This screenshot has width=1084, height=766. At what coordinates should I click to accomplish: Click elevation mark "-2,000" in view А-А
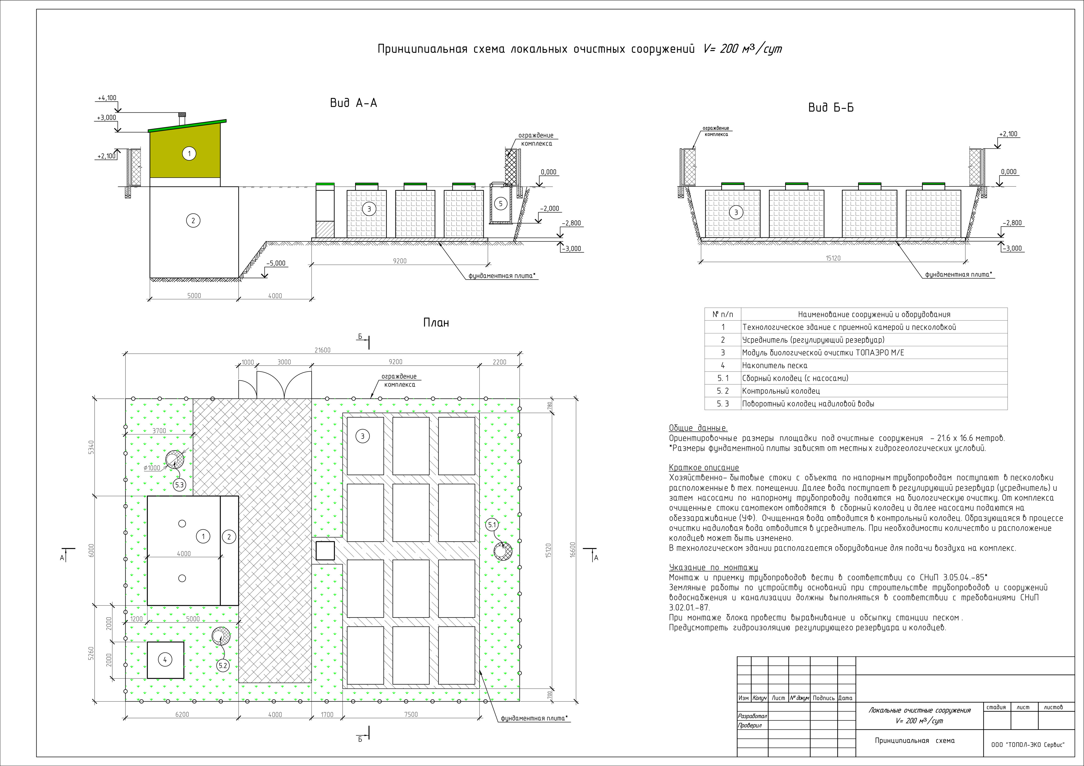click(549, 209)
